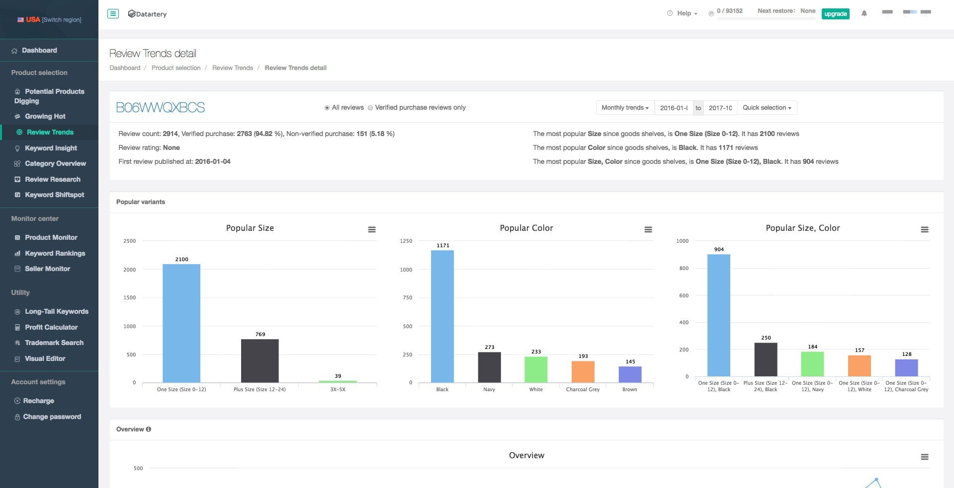Image resolution: width=954 pixels, height=488 pixels.
Task: Toggle the sidebar hamburger menu icon
Action: click(113, 14)
